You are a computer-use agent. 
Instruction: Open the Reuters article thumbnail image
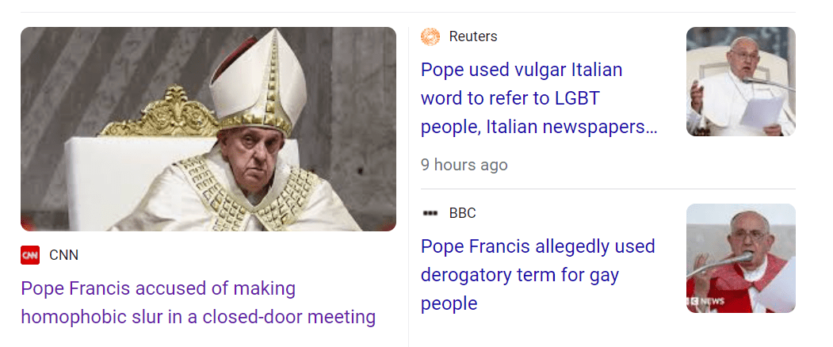pyautogui.click(x=740, y=82)
